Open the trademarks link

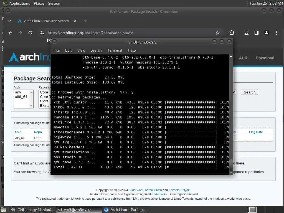coord(159,194)
